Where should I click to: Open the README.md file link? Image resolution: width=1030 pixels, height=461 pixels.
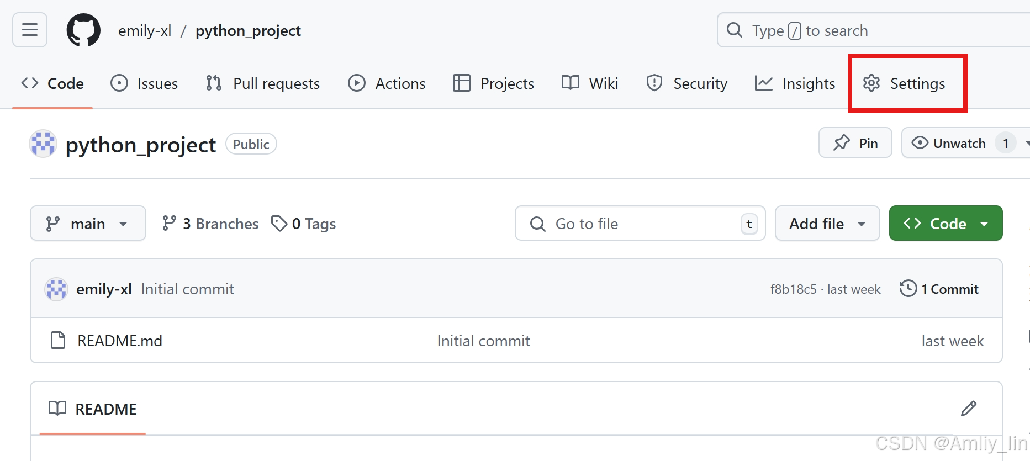pyautogui.click(x=120, y=341)
